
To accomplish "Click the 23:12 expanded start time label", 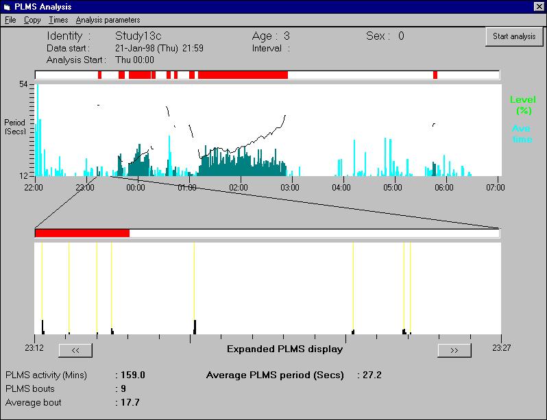I will (x=34, y=348).
